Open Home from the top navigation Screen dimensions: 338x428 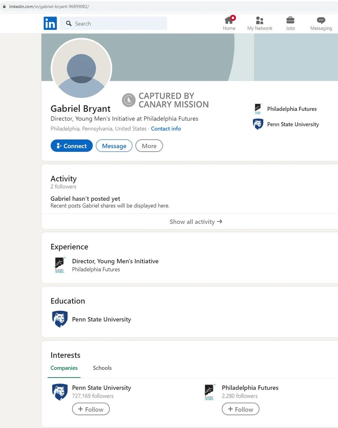tap(229, 23)
